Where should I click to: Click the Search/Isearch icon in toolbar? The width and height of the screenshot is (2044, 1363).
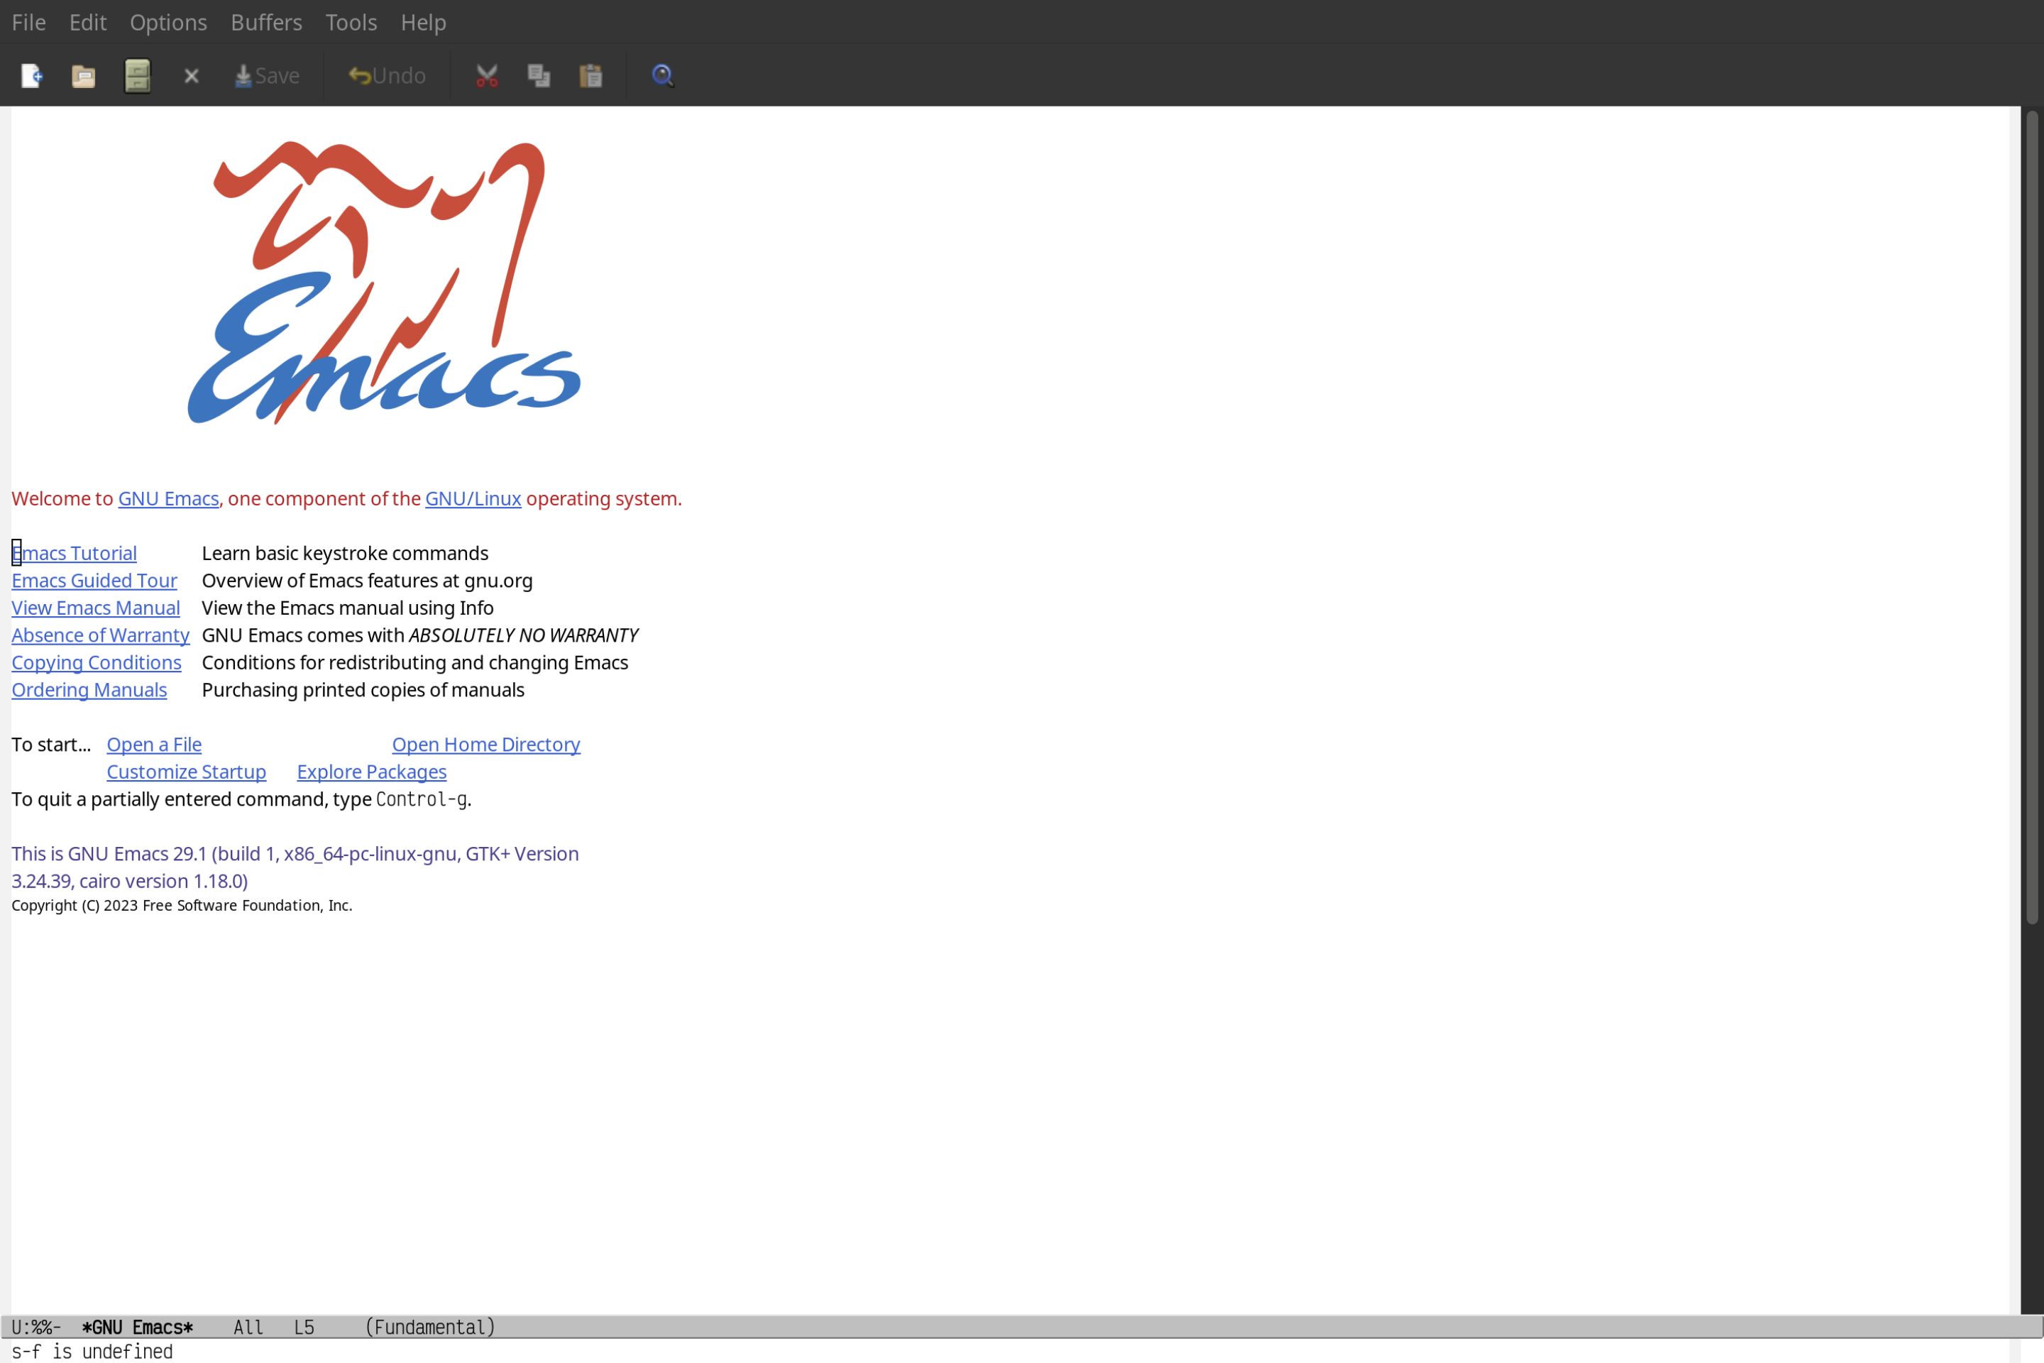[661, 75]
